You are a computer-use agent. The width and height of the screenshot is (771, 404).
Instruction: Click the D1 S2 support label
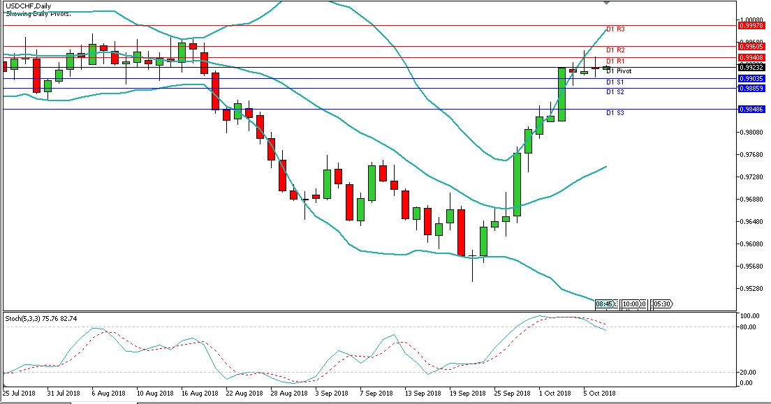tap(615, 92)
